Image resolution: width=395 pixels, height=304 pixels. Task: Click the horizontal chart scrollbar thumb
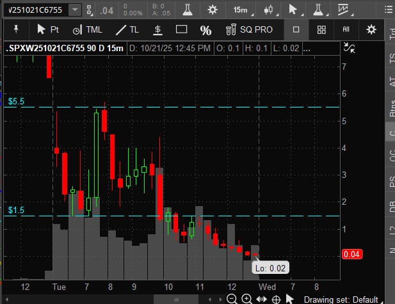point(176,300)
